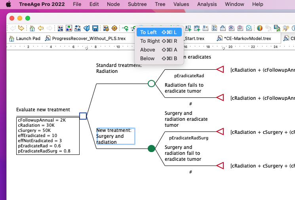Open the Subtree menu
295x200 pixels.
coord(137,4)
